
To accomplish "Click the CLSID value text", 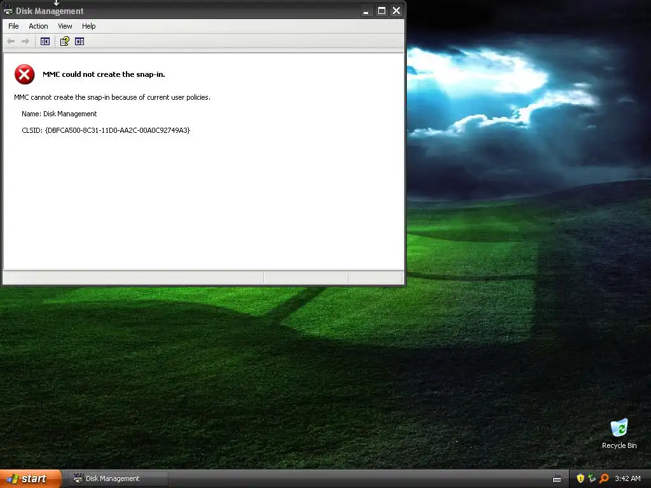I will coord(118,130).
